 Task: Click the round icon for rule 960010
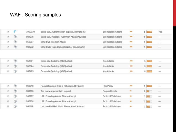click(15, 86)
